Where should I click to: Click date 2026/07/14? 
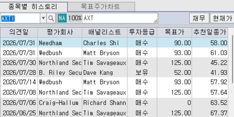[19, 82]
